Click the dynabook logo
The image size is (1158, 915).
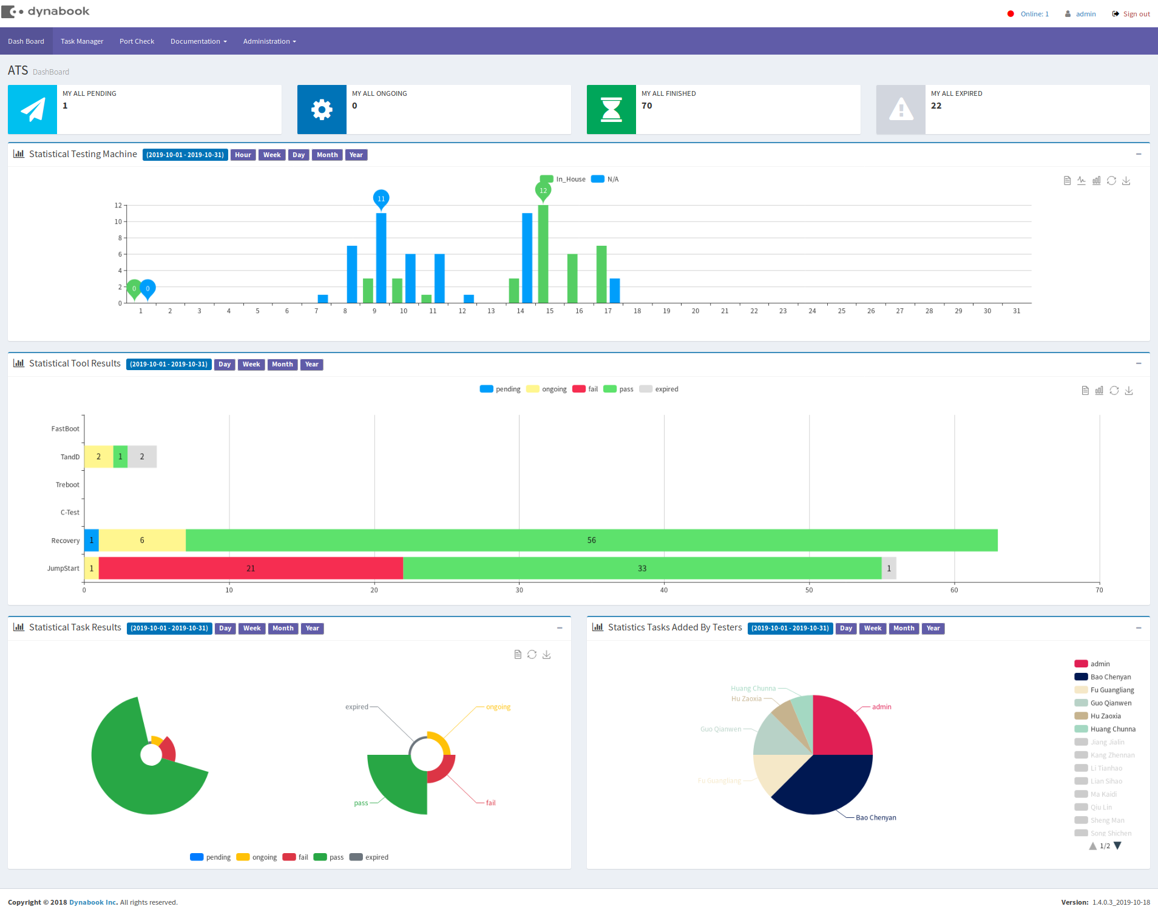[45, 12]
